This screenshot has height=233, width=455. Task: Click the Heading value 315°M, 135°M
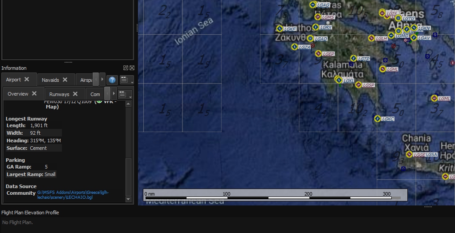[x=45, y=141]
